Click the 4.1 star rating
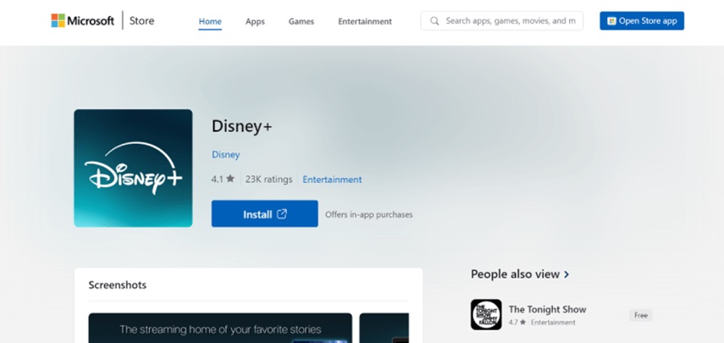The image size is (724, 343). (223, 180)
